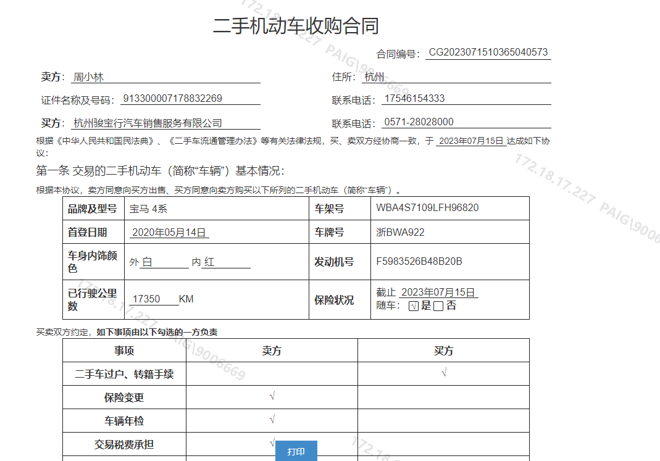Click the 已行驶公里数 label cell

(x=93, y=300)
